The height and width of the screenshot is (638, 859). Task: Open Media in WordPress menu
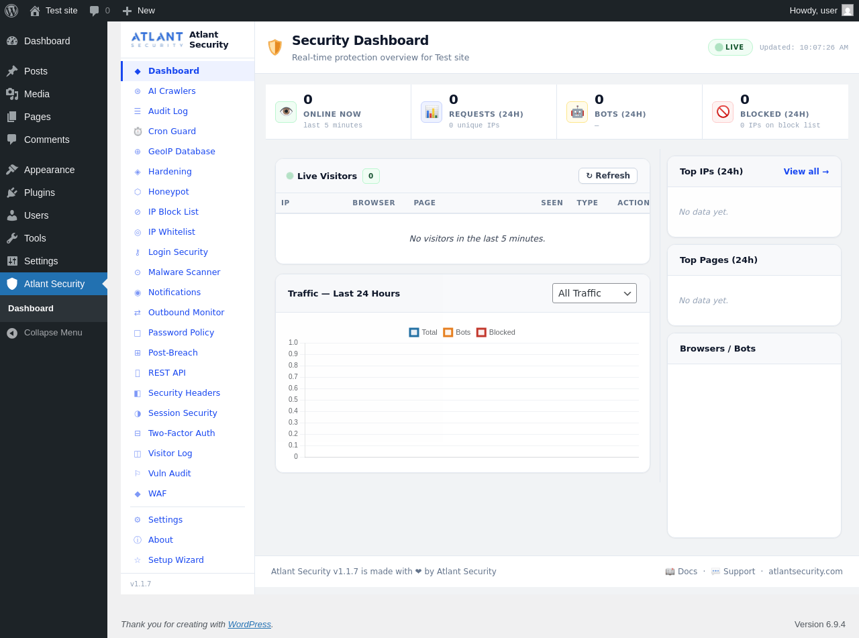click(x=54, y=94)
